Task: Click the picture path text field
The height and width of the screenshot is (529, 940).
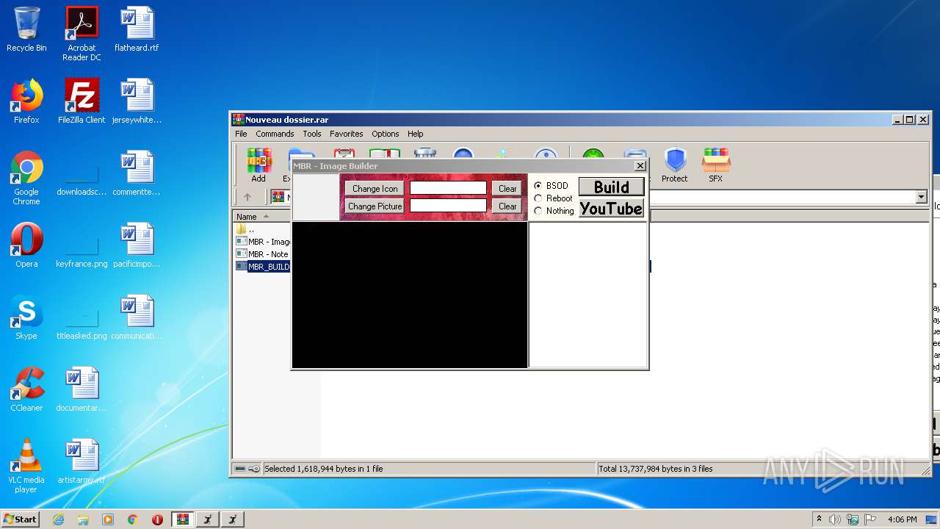Action: pos(448,206)
